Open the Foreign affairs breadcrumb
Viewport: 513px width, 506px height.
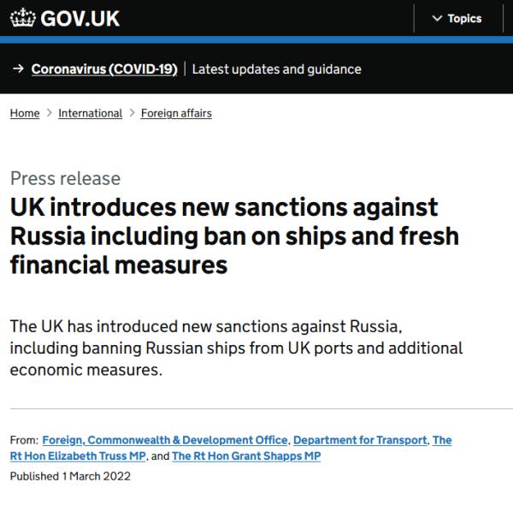click(176, 113)
